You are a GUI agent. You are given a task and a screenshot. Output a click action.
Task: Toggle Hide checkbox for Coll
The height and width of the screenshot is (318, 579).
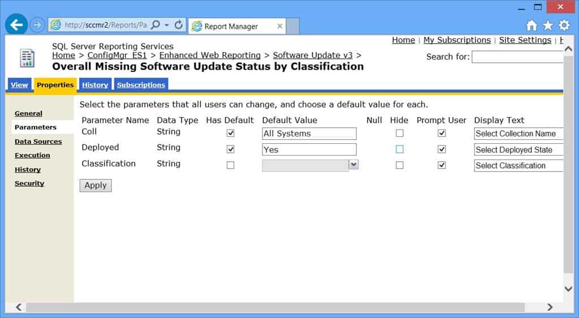(x=400, y=133)
